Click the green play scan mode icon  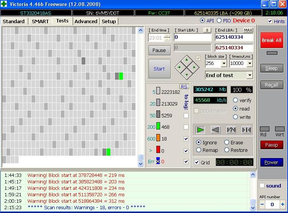[x=200, y=130]
